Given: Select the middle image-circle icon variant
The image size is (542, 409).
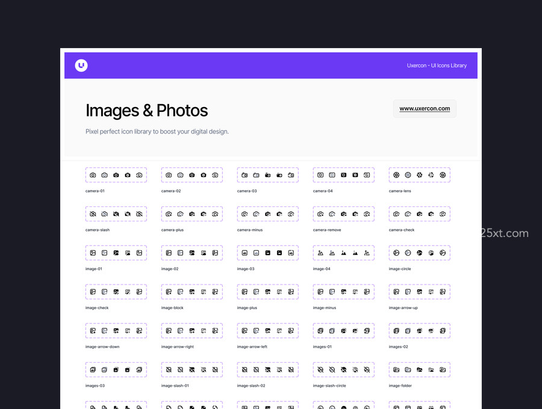Looking at the screenshot, I should (420, 253).
